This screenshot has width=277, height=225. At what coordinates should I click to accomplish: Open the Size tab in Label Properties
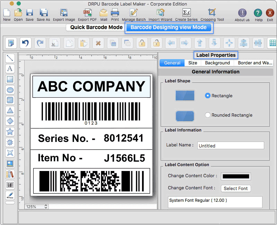[x=193, y=63]
